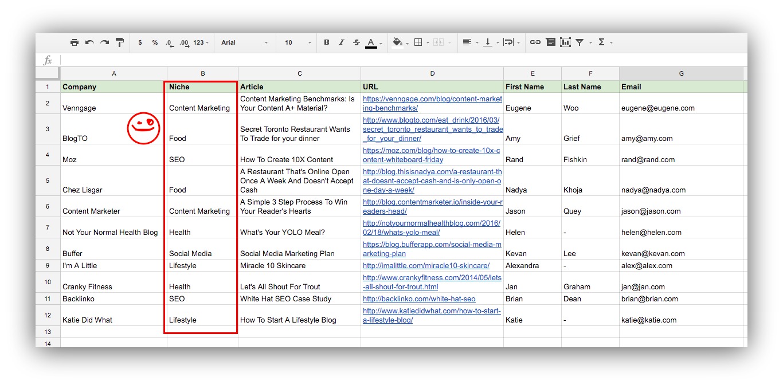Image resolution: width=783 pixels, height=385 pixels.
Task: Open the 123 more formats dropdown
Action: [x=201, y=42]
